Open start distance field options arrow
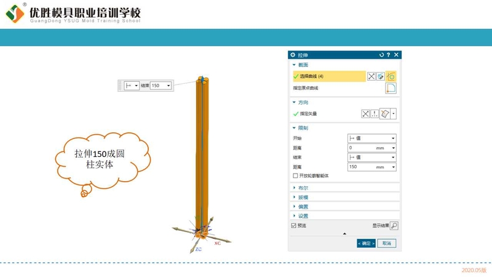This screenshot has height=277, width=492. (394, 148)
